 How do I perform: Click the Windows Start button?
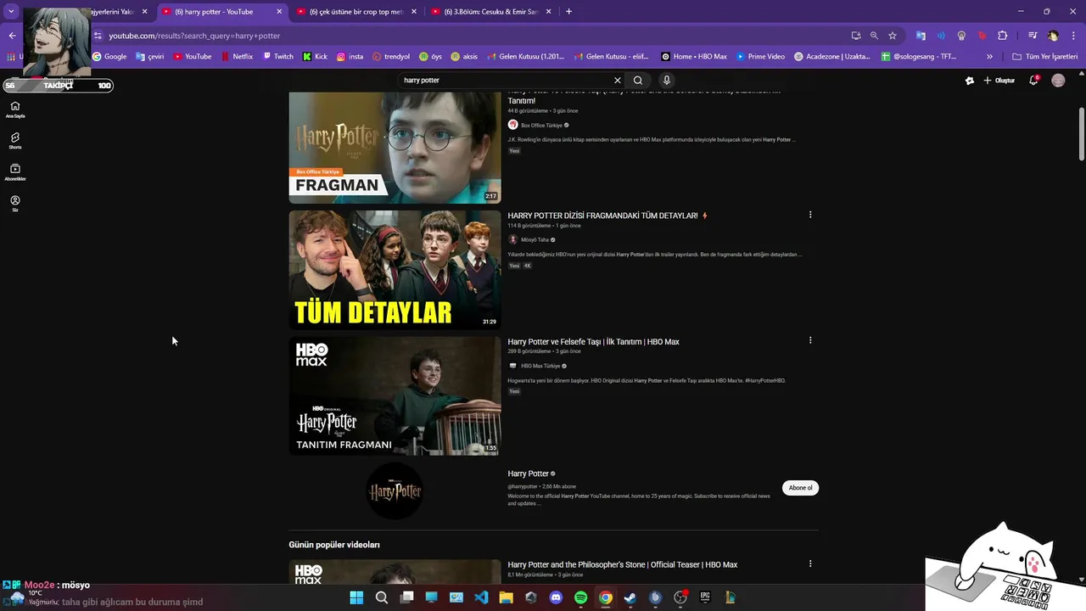[356, 597]
